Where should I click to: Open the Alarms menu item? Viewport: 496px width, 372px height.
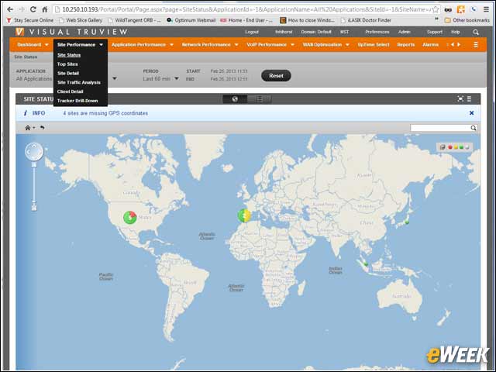point(431,45)
